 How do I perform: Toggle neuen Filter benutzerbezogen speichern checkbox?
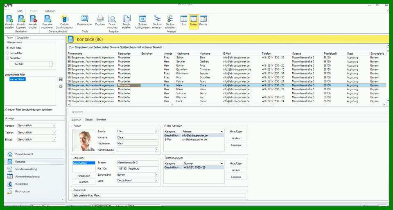pos(6,109)
